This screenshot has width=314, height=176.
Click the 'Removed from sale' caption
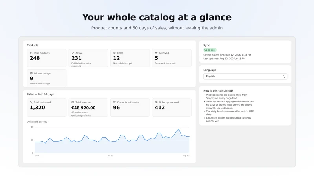[165, 63]
